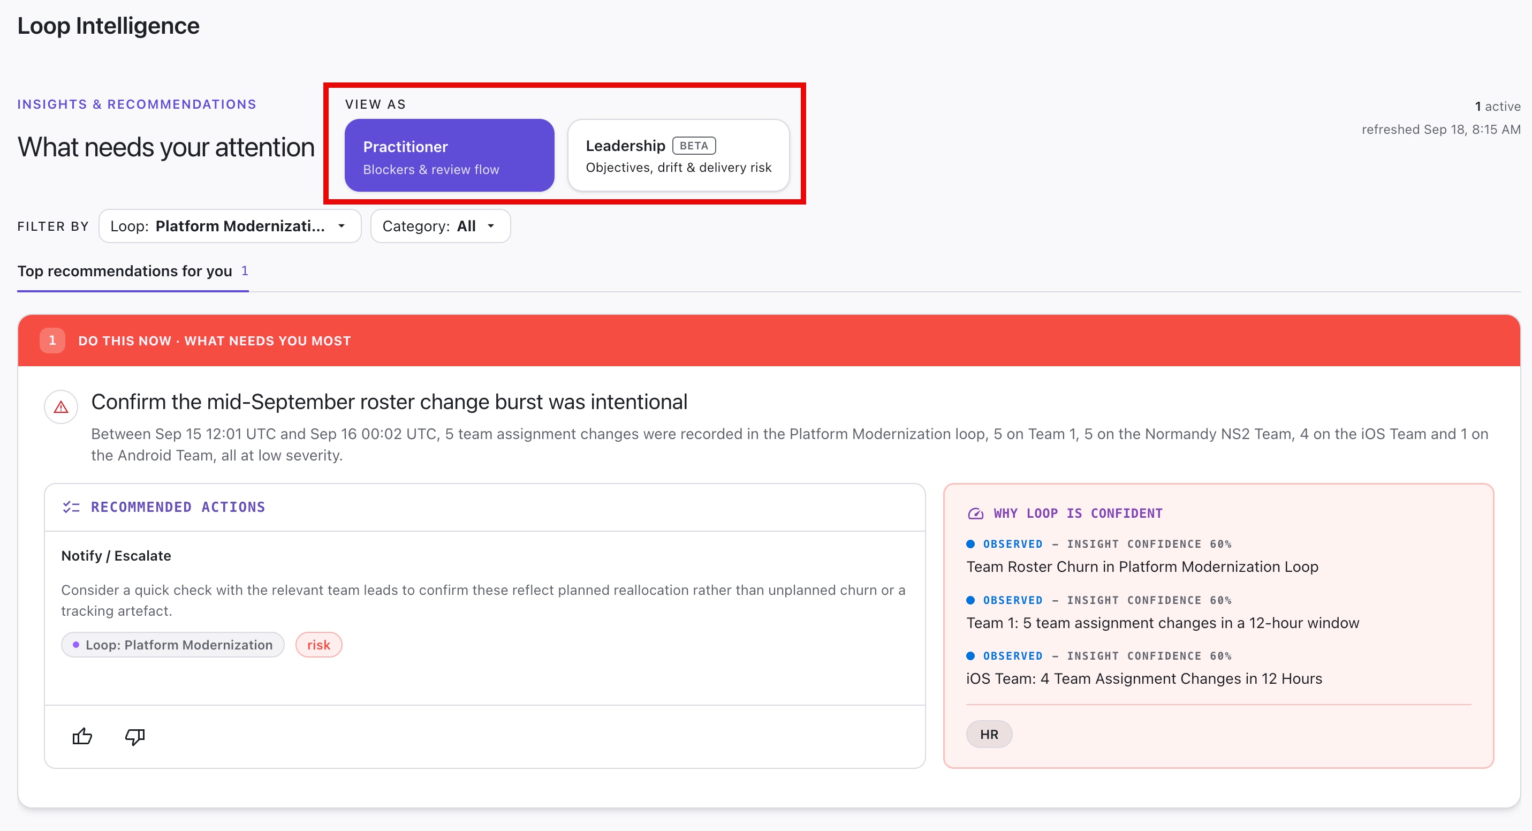Click the checklist icon next to Recommended Actions
This screenshot has width=1532, height=831.
pyautogui.click(x=71, y=507)
